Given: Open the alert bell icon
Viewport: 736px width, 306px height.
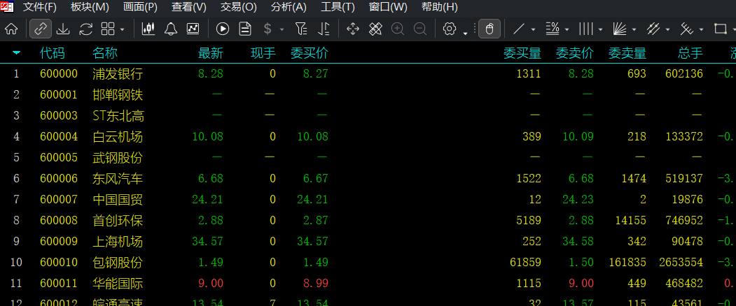Looking at the screenshot, I should [171, 29].
